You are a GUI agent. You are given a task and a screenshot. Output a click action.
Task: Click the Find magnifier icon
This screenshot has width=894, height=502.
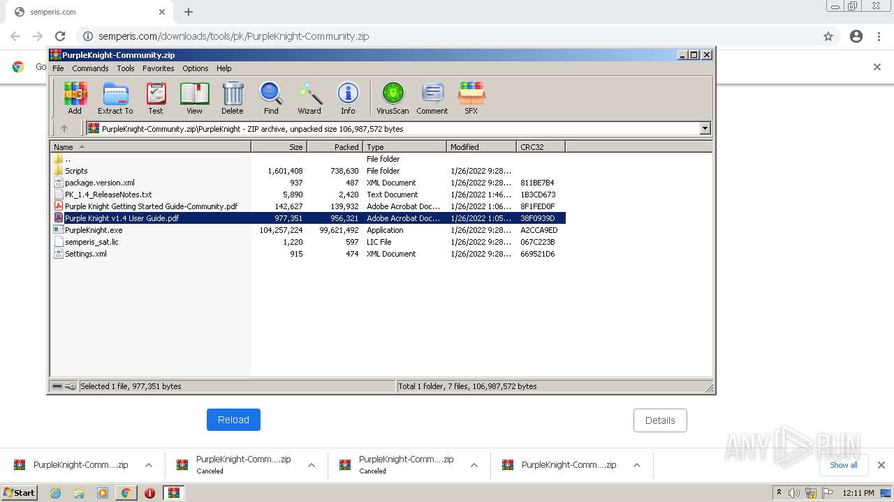pyautogui.click(x=271, y=98)
